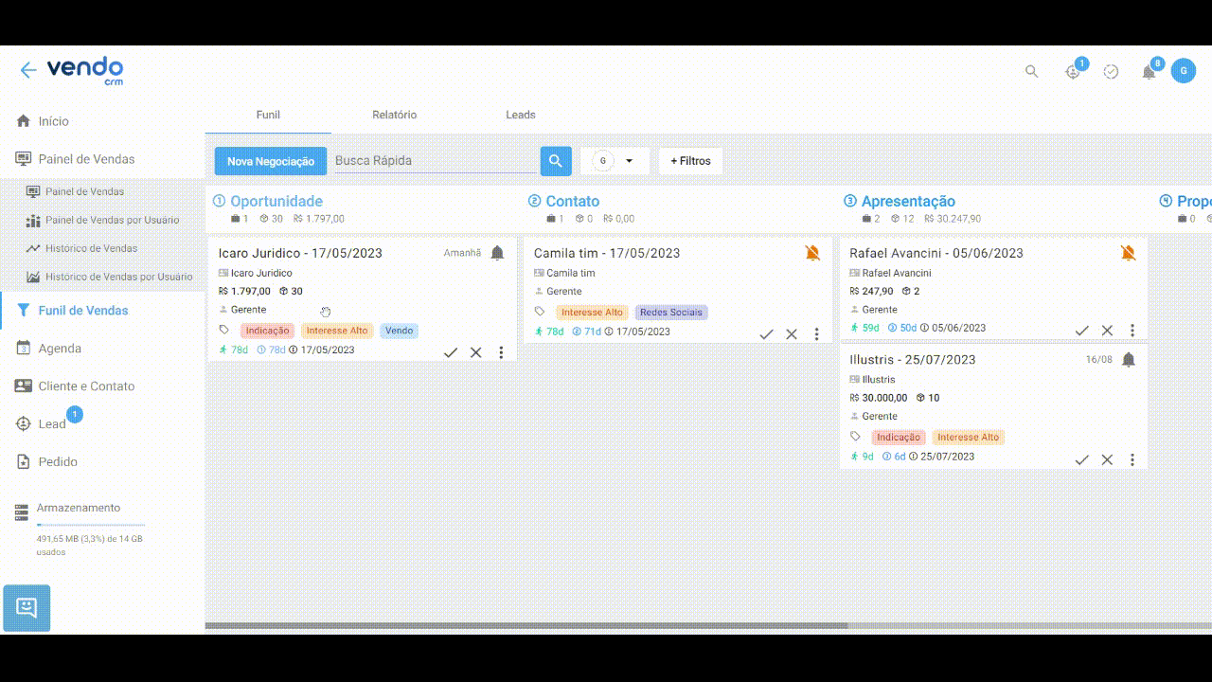
Task: Click the horizontal scrollbar at board bottom
Action: pyautogui.click(x=526, y=626)
